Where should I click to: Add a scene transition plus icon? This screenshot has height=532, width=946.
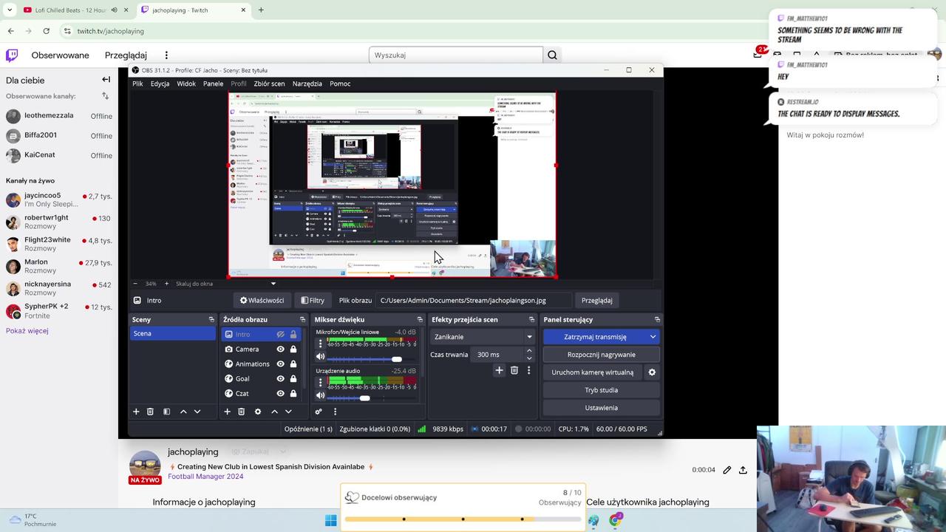pyautogui.click(x=499, y=370)
